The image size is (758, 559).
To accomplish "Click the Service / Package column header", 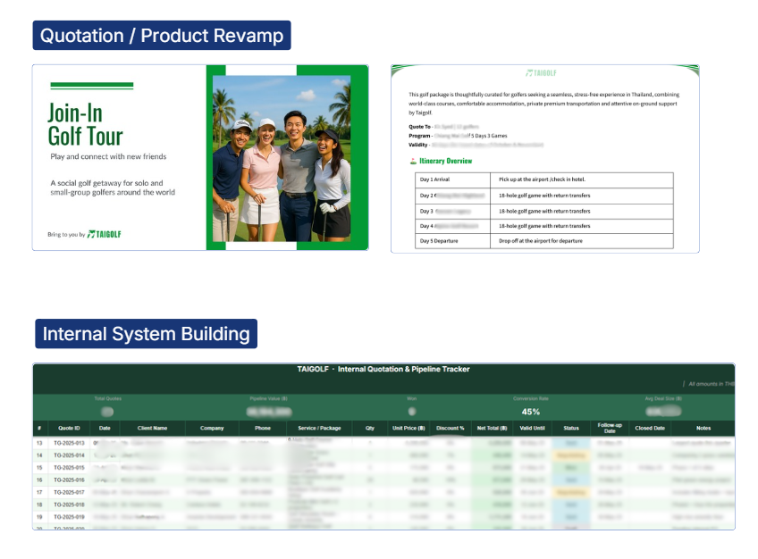I will tap(319, 429).
